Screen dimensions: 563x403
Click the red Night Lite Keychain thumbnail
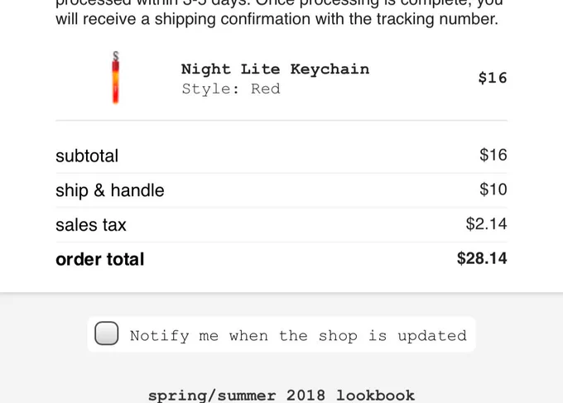click(116, 78)
